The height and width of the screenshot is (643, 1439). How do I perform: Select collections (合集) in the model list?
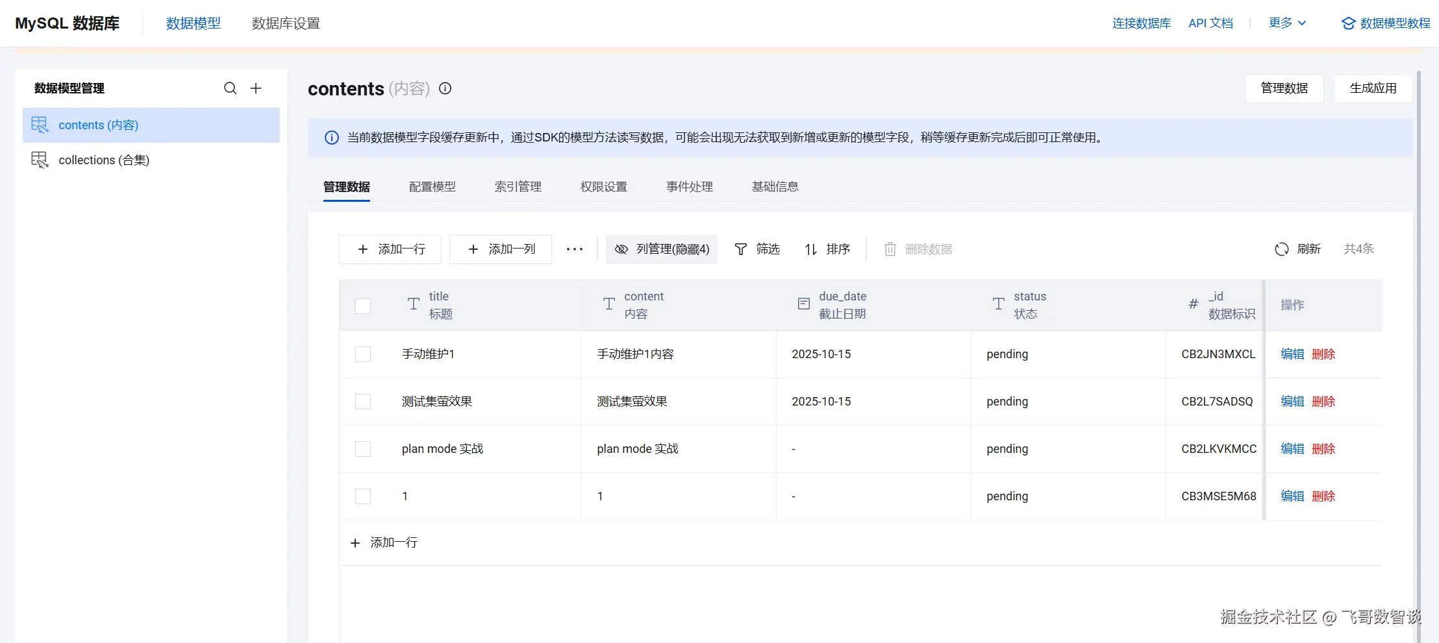point(104,160)
